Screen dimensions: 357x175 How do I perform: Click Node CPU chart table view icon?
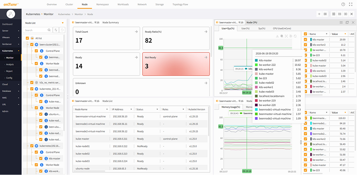pos(282,36)
